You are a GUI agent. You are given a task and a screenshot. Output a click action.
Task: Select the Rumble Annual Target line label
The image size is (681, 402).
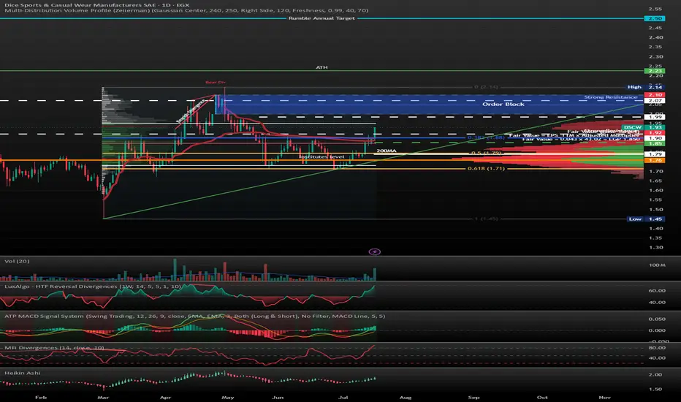322,18
